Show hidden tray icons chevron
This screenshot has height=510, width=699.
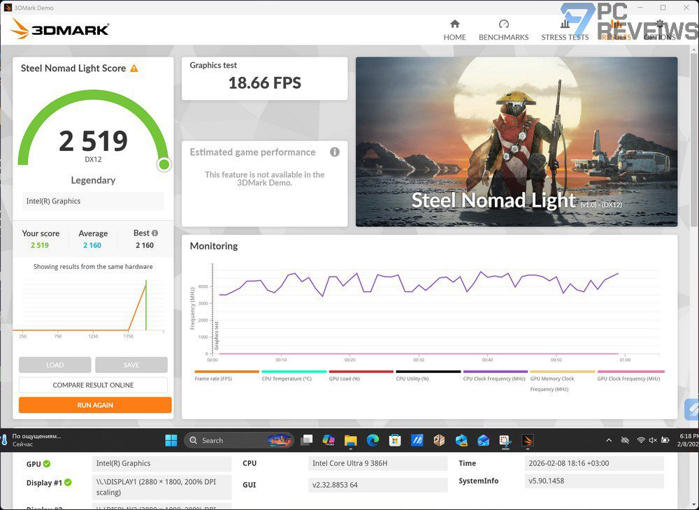tap(609, 440)
